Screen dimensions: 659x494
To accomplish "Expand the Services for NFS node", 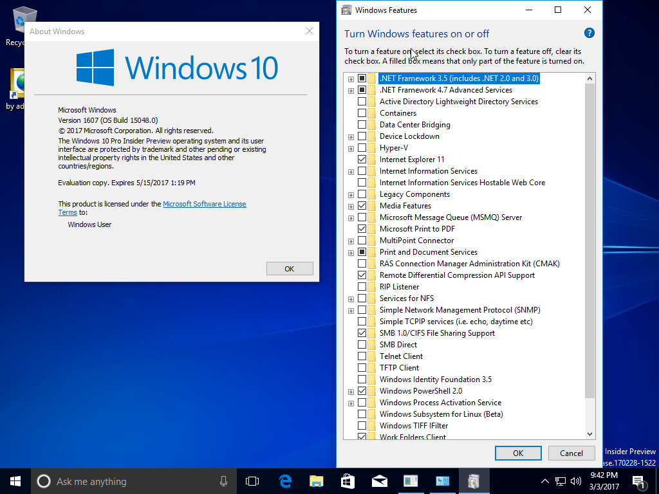I will 351,299.
